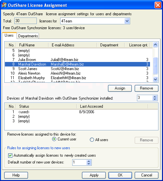163x181 pixels.
Task: Sort users by No. column header
Action: pos(10,45)
